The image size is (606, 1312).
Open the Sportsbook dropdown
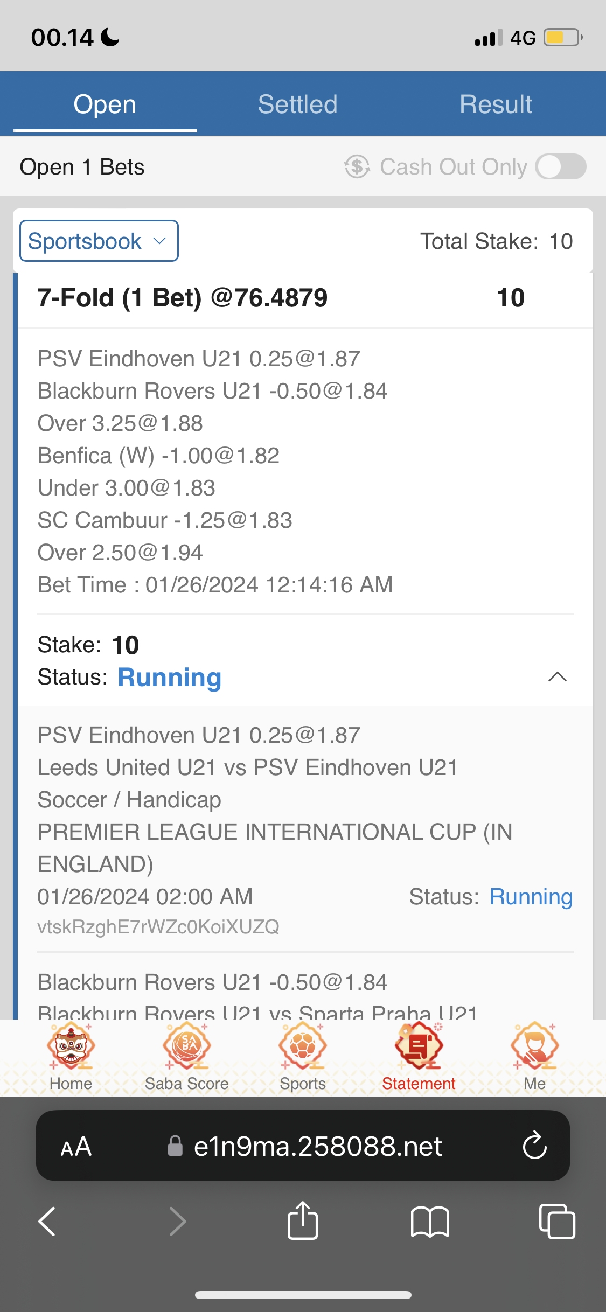pos(99,241)
